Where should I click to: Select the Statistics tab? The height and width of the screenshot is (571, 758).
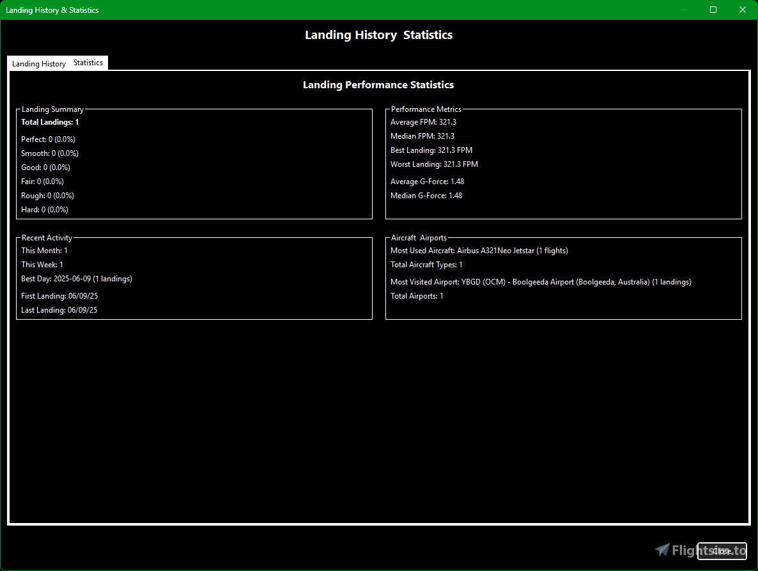(88, 63)
